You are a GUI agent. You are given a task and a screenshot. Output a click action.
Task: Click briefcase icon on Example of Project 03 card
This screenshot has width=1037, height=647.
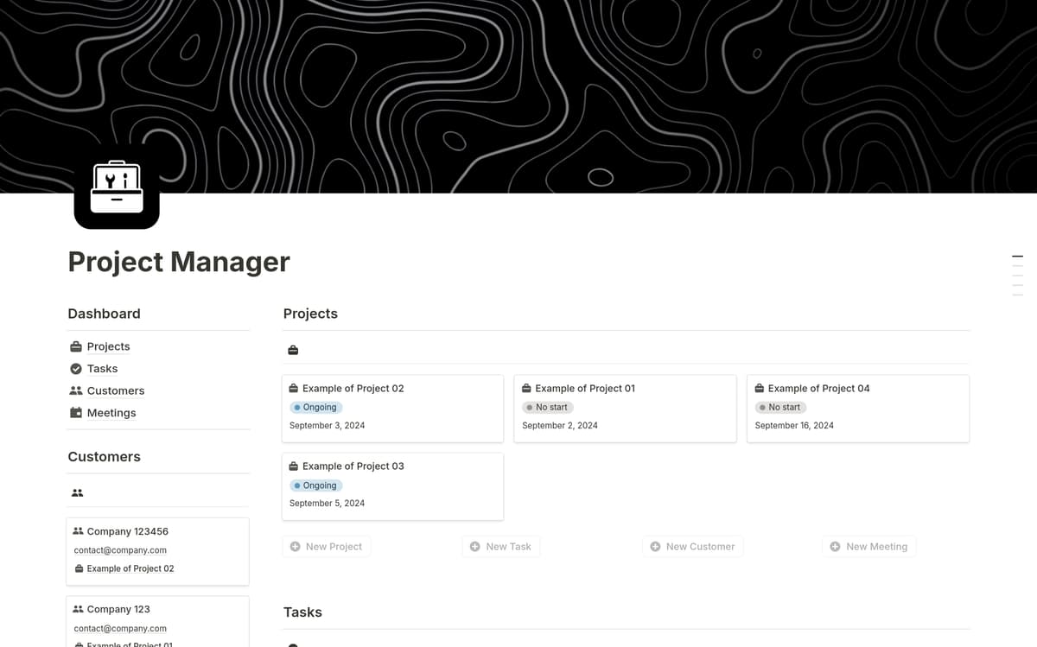(294, 466)
